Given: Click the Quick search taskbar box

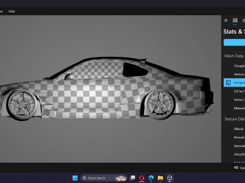Looking at the screenshot, I should (104, 178).
